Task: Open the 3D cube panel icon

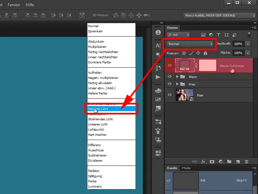Action: [x=158, y=153]
